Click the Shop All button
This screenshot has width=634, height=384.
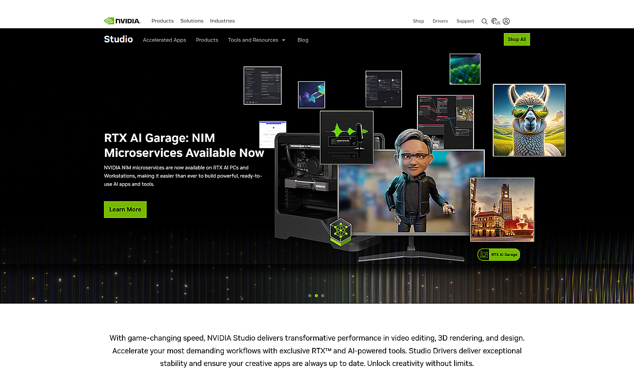click(516, 39)
